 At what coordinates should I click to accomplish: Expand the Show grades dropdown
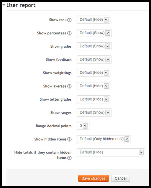[x=94, y=46]
